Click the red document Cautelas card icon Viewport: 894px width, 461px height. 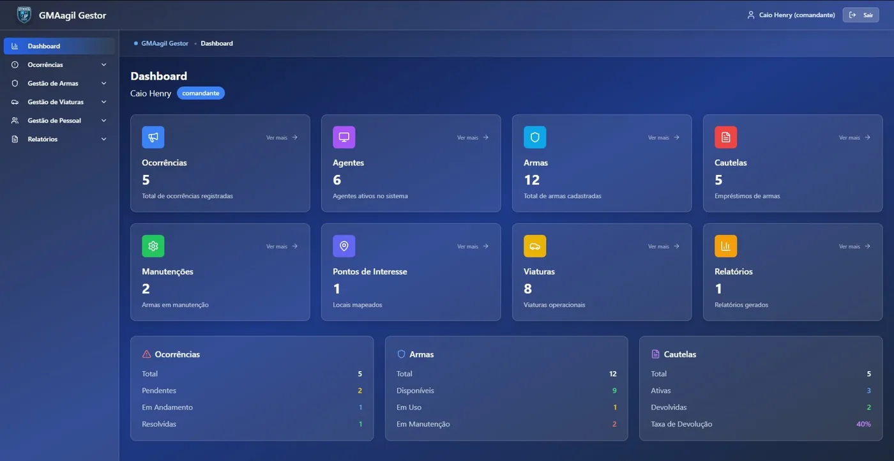726,137
